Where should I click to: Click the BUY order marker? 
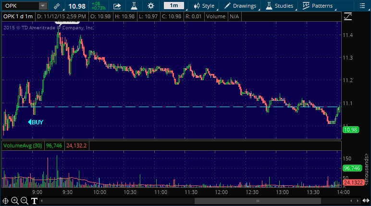(x=36, y=122)
